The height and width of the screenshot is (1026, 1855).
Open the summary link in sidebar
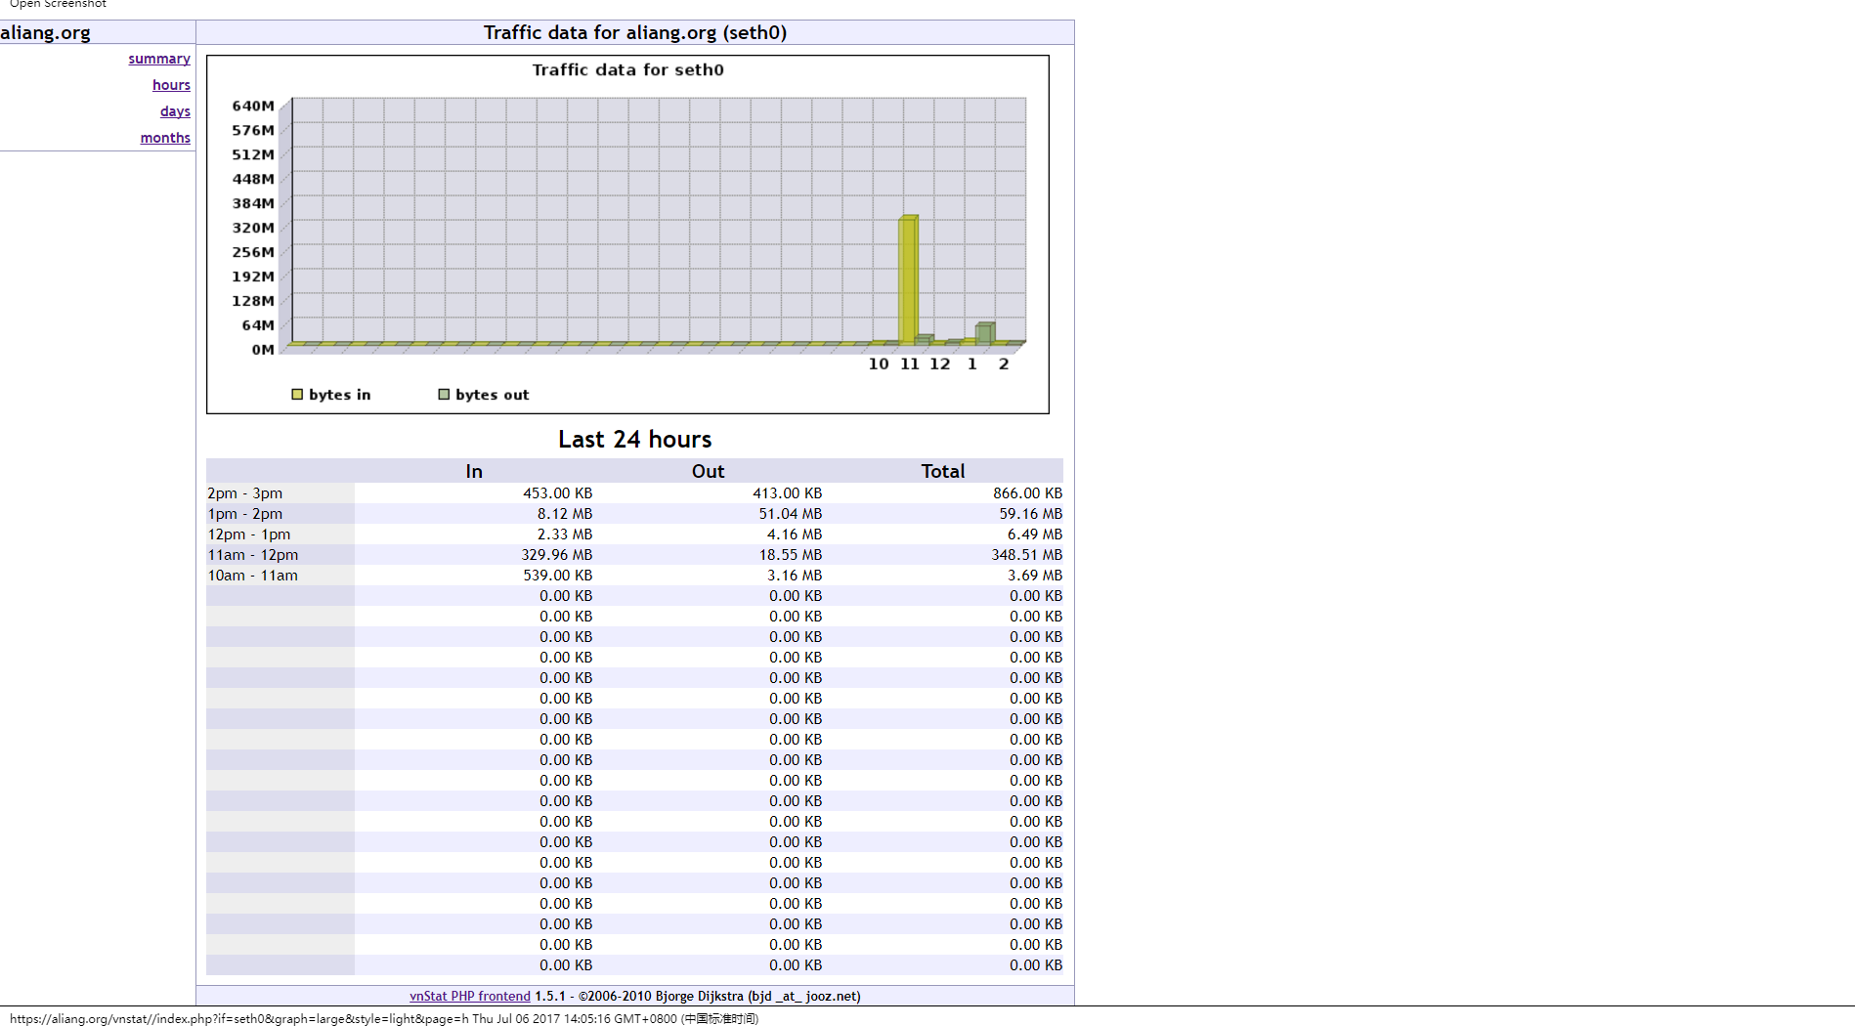(158, 59)
